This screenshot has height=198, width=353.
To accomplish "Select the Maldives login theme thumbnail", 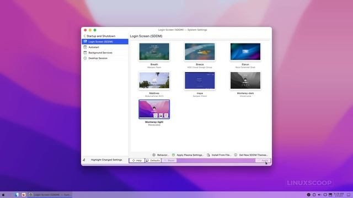I will pos(154,80).
